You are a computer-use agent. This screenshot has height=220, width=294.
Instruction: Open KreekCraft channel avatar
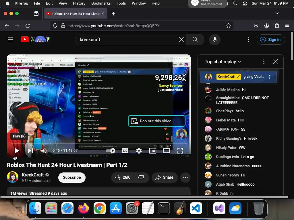point(13,177)
